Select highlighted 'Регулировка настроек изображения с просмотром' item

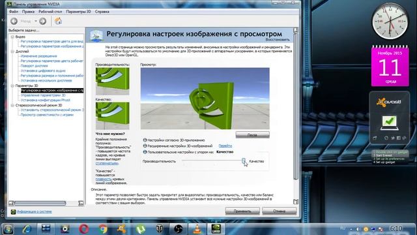tap(52, 91)
